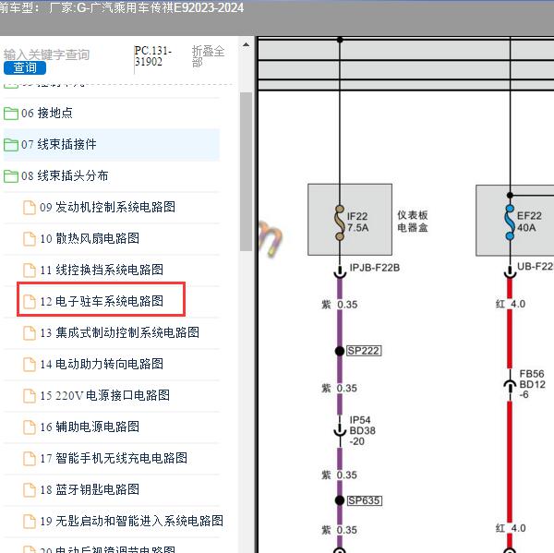Click the EF22 40A fuse symbol
554x553 pixels.
click(510, 222)
